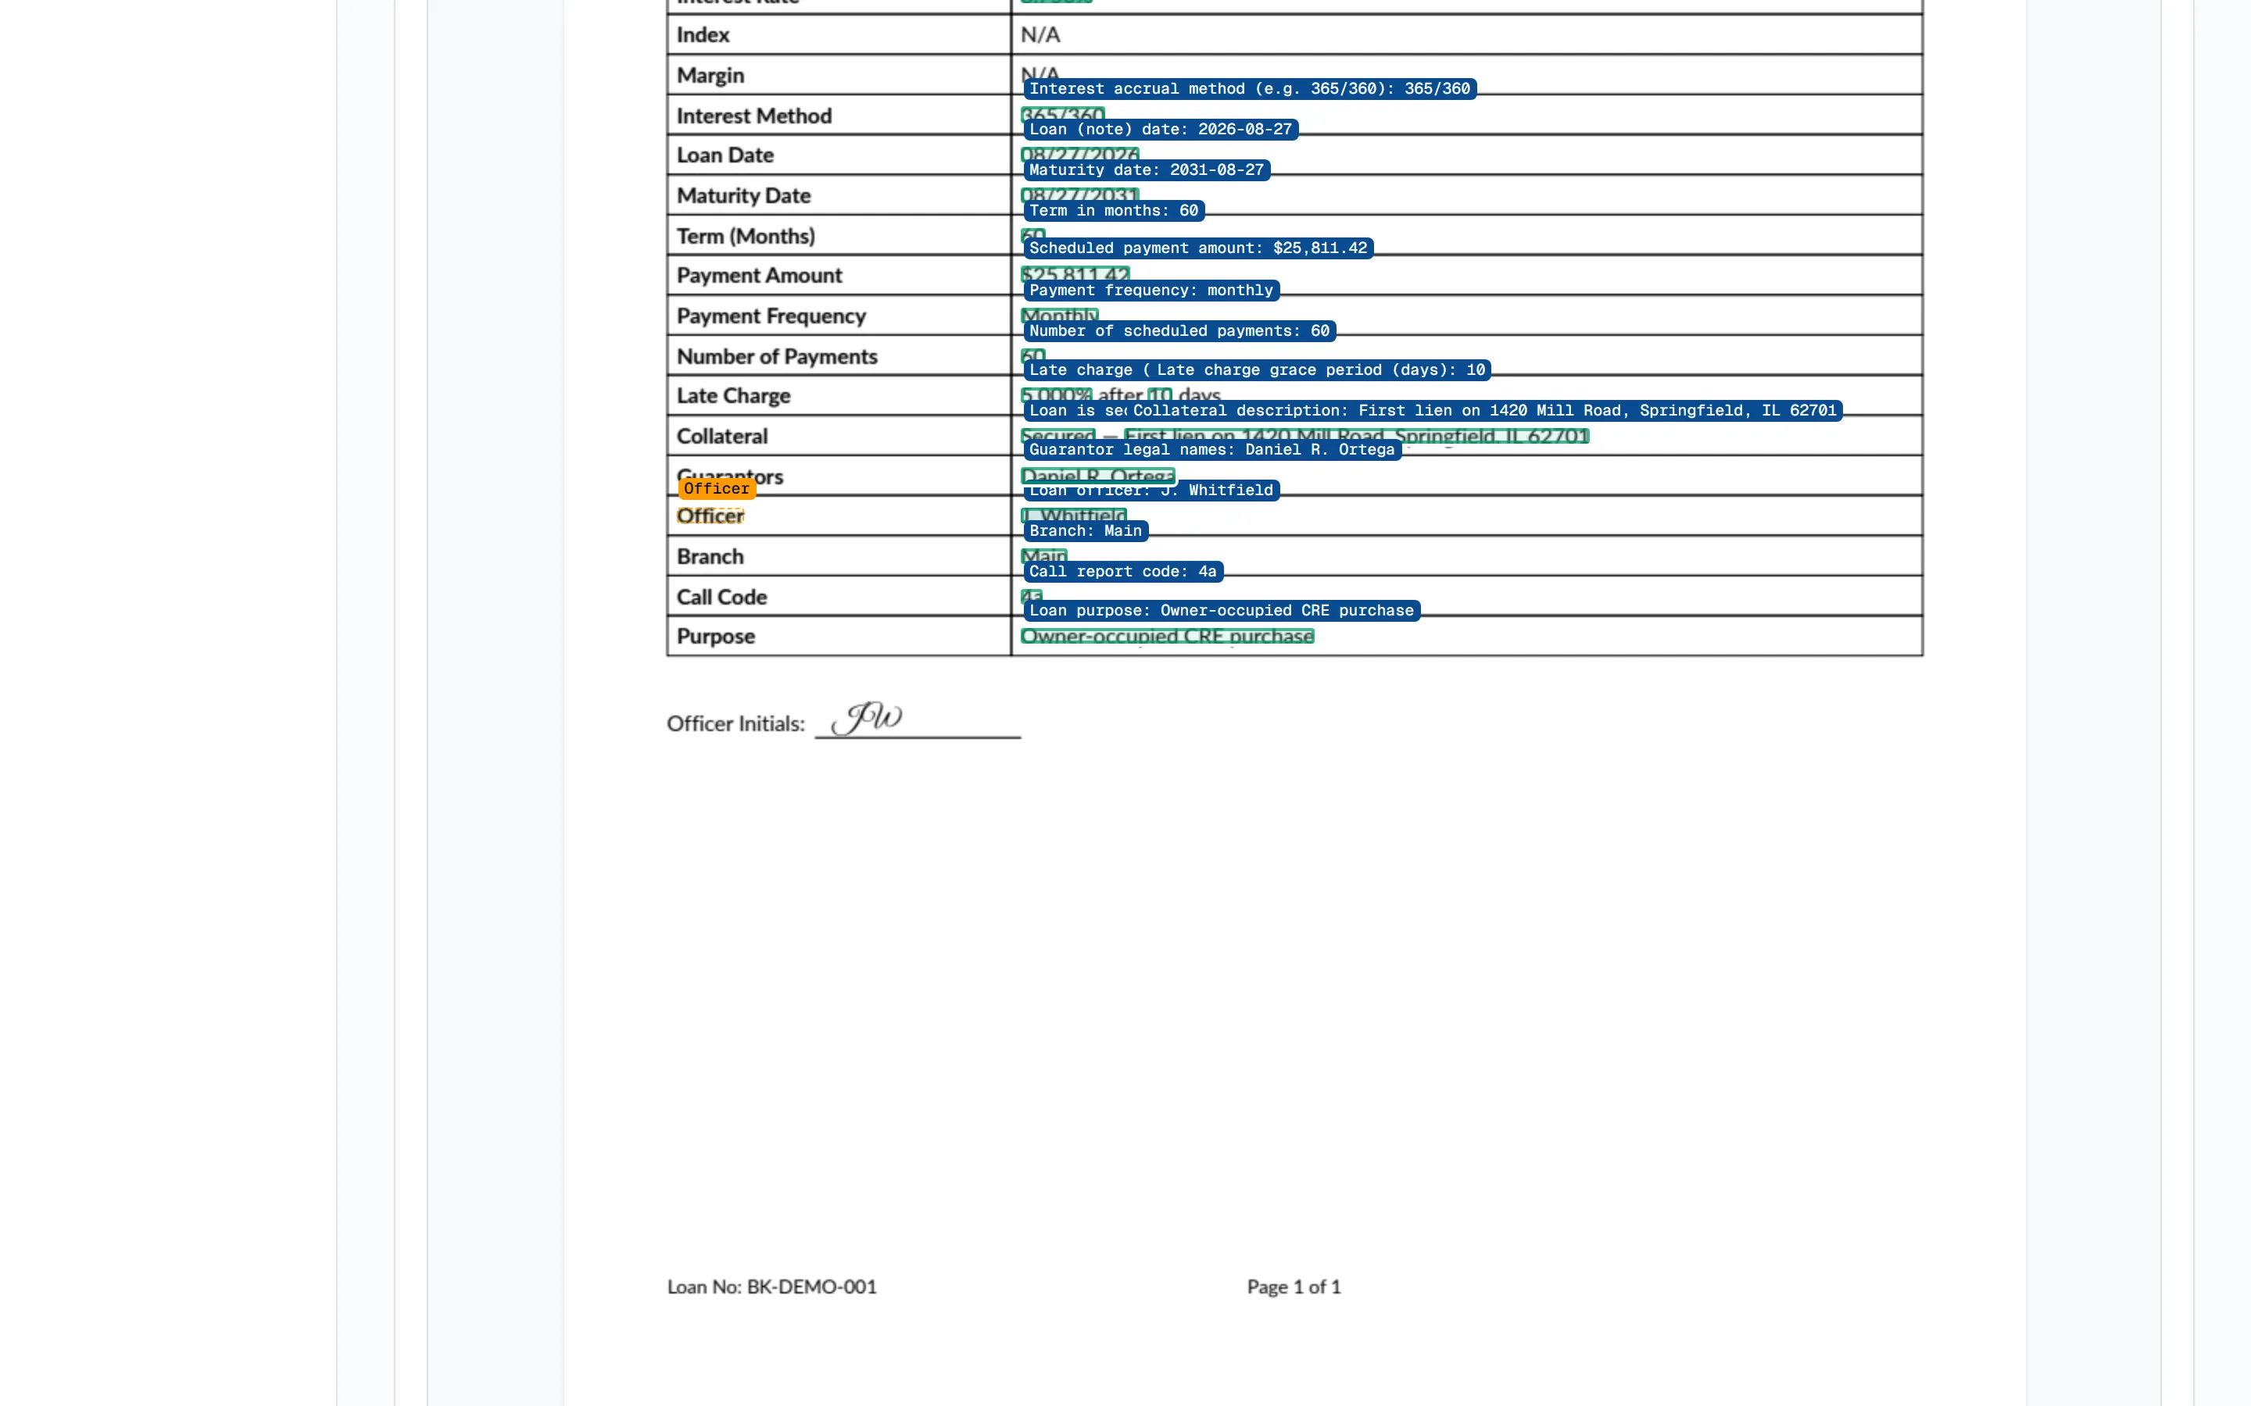
Task: Click the highlighted Loan Date value 08/27/2026
Action: [1079, 155]
